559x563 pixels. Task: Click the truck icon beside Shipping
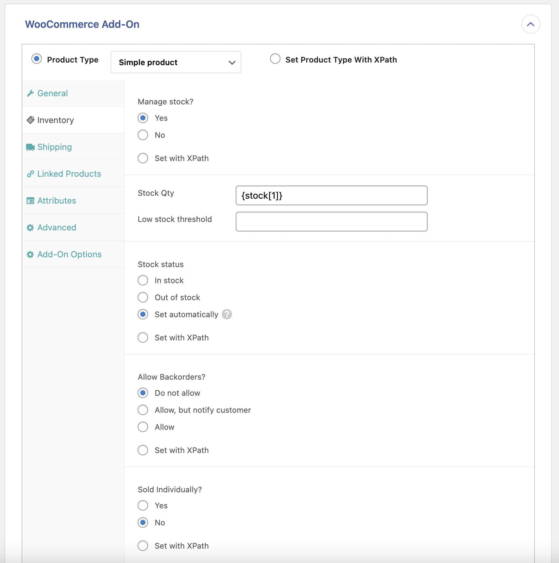click(x=30, y=147)
